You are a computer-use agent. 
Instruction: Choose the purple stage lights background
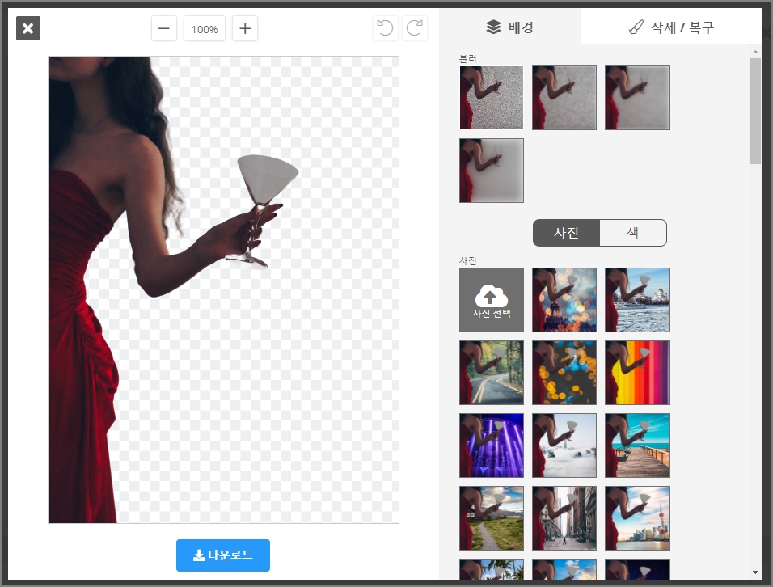(492, 446)
